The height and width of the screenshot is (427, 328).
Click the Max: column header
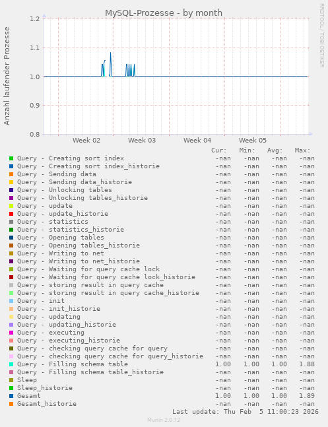(303, 150)
